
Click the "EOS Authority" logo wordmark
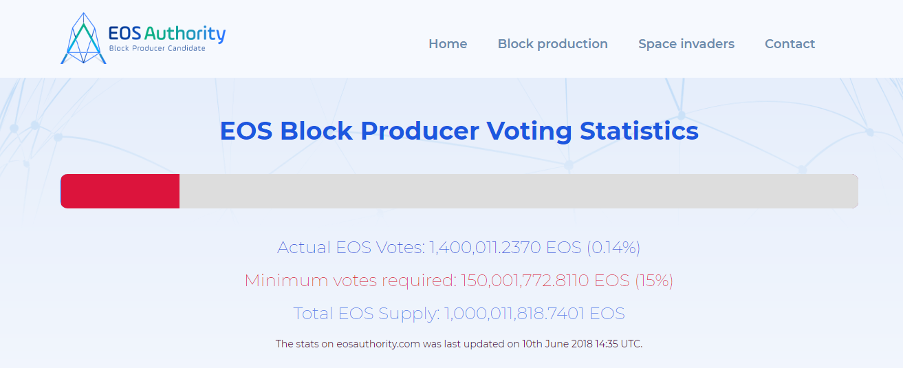(x=167, y=33)
